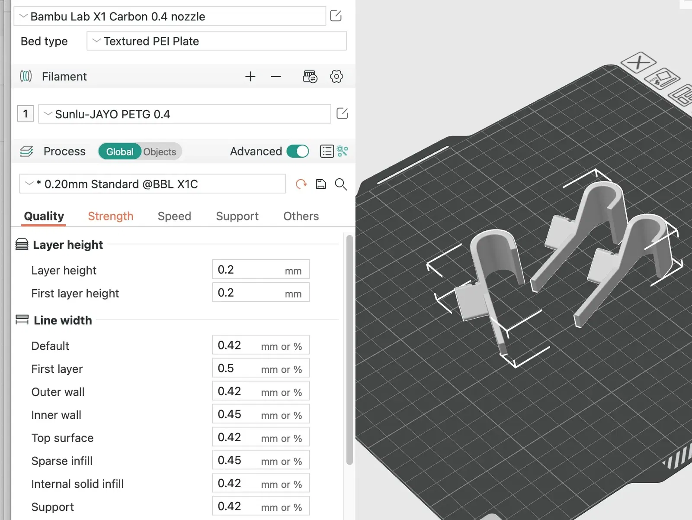The width and height of the screenshot is (692, 520).
Task: Switch to Objects process mode
Action: click(160, 152)
